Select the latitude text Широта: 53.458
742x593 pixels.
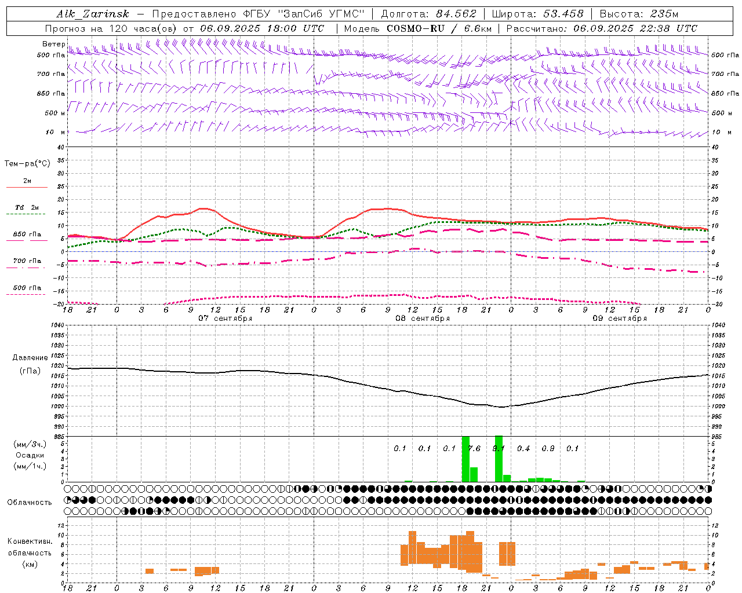pyautogui.click(x=537, y=14)
